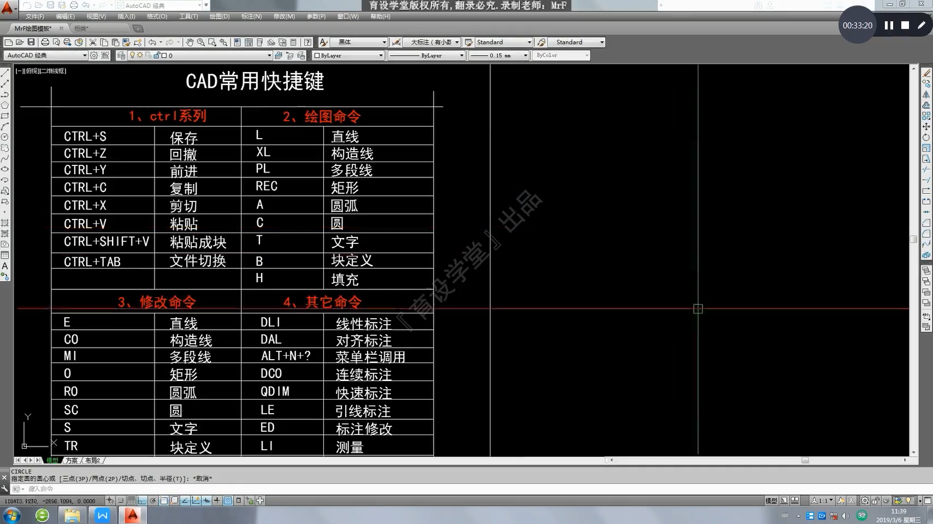This screenshot has height=524, width=933.
Task: Switch to the 方案 layout tab
Action: [72, 460]
